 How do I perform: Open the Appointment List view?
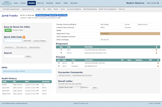click(28, 9)
